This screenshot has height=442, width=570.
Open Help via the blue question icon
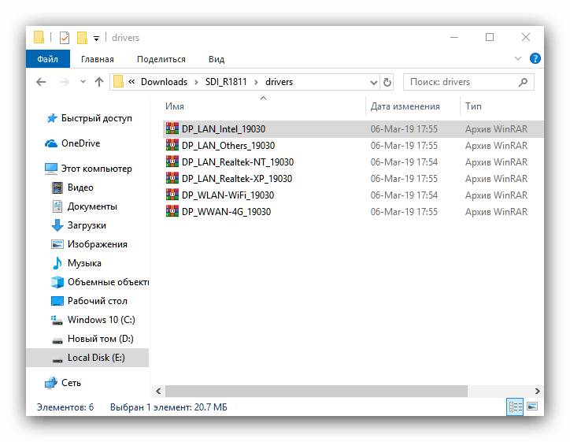coord(535,58)
